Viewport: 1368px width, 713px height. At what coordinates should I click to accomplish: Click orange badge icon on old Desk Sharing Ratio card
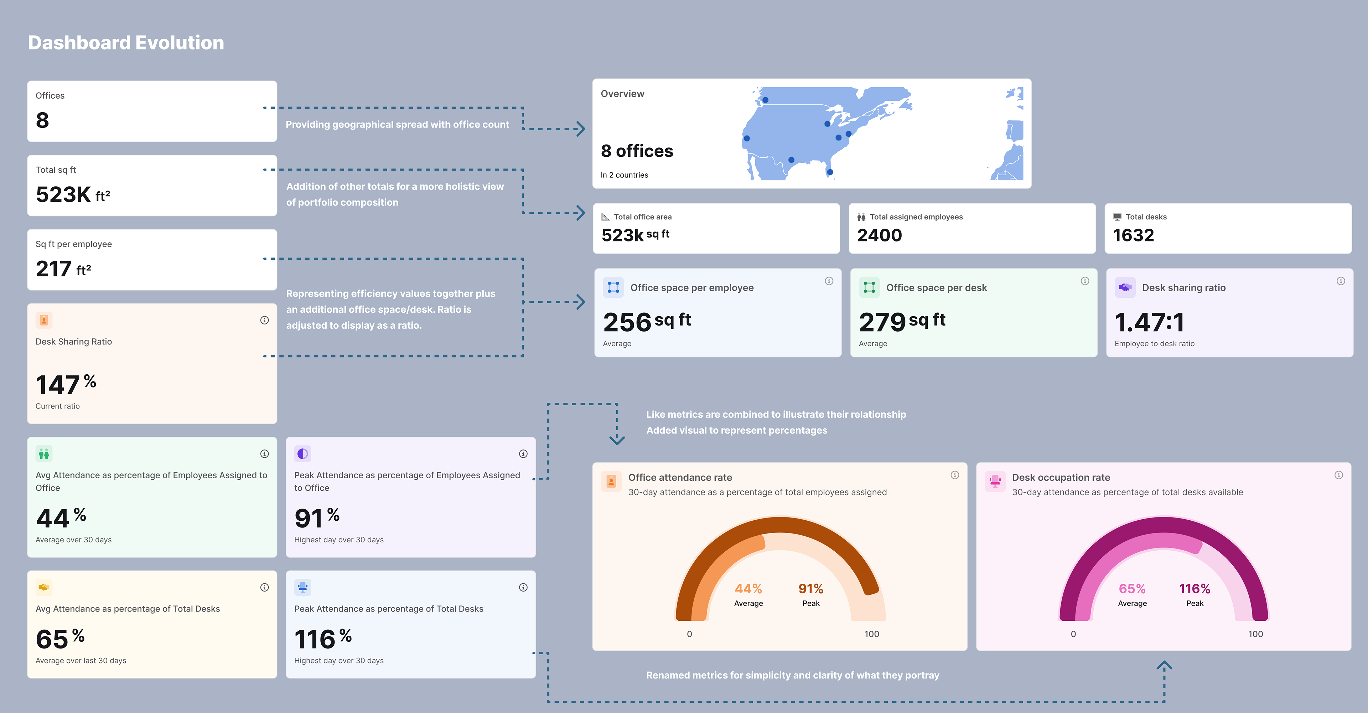(44, 320)
